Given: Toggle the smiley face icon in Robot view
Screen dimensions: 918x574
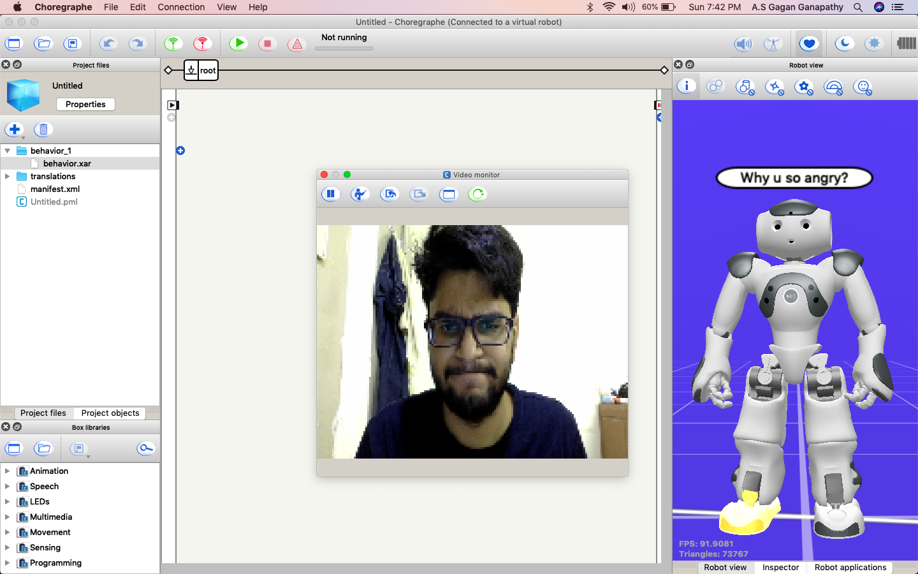Looking at the screenshot, I should [863, 87].
